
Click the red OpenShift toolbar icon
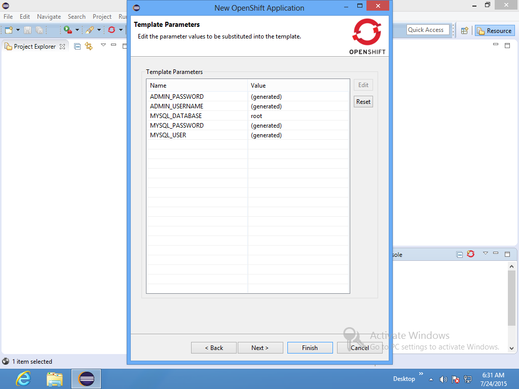(x=112, y=30)
